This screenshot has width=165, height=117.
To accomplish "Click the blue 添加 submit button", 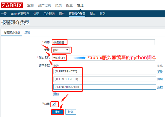I will click(57, 112).
